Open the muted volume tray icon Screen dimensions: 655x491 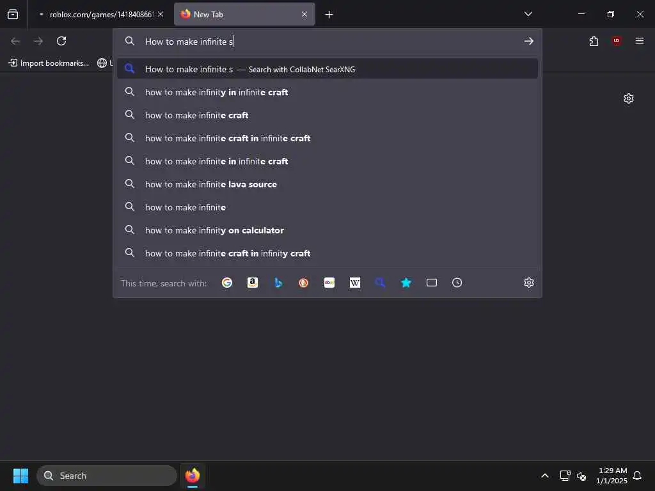tap(581, 476)
